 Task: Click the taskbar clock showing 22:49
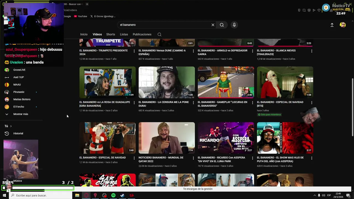coord(338,195)
